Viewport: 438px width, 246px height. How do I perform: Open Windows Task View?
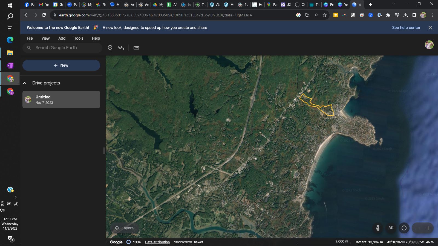[10, 27]
